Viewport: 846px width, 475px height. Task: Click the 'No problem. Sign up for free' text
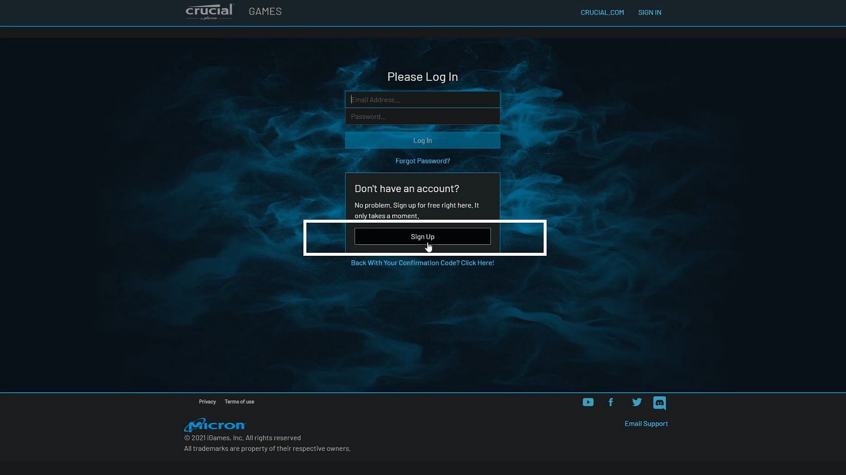point(417,211)
